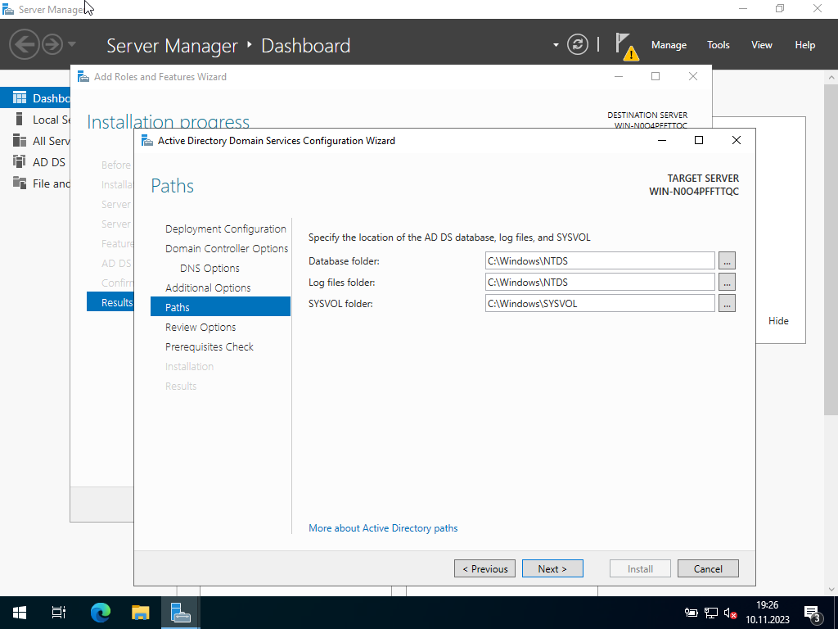Click the Database folder path field
The image size is (838, 629).
(600, 261)
